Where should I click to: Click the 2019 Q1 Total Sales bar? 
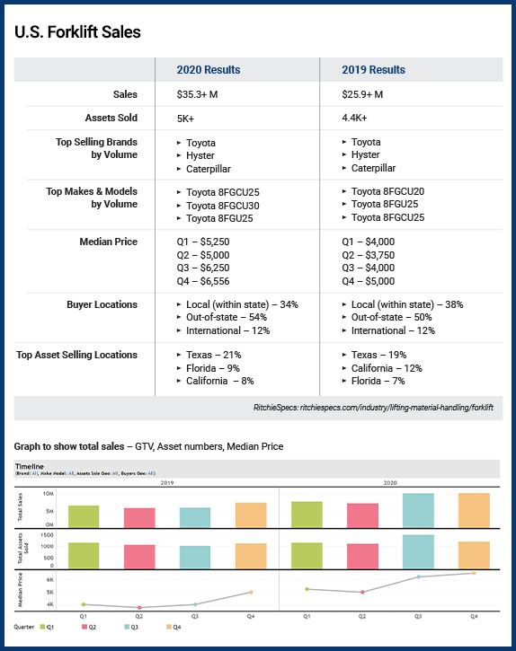[x=84, y=517]
